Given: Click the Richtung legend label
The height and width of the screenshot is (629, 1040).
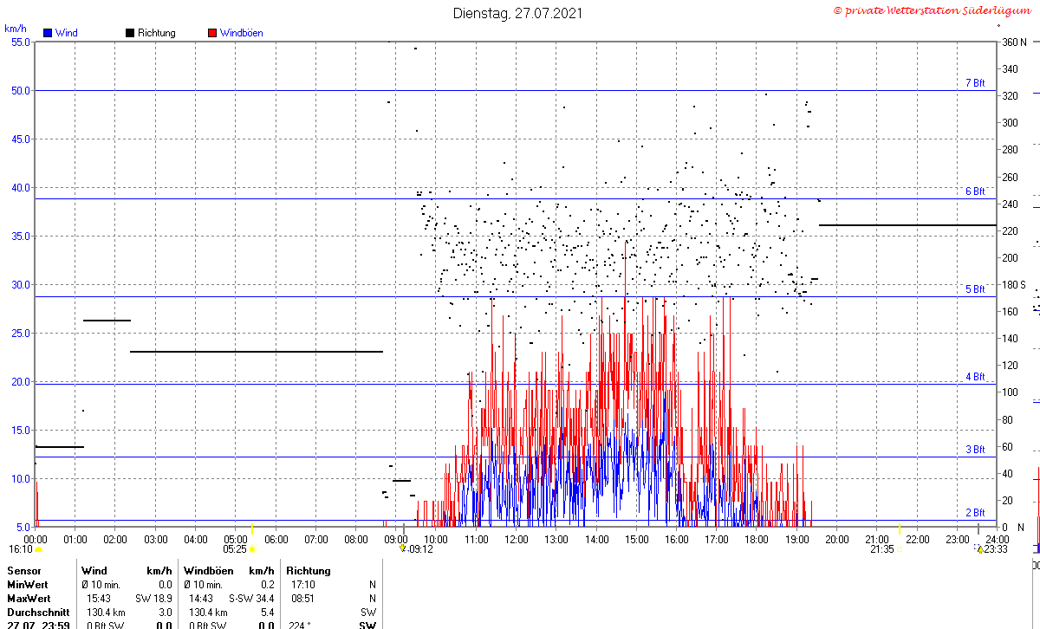Looking at the screenshot, I should [156, 33].
